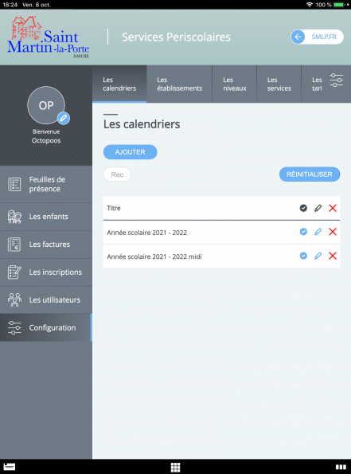Click the 18:24 clock in status bar
Screen dimensions: 351x474
[x=10, y=5]
